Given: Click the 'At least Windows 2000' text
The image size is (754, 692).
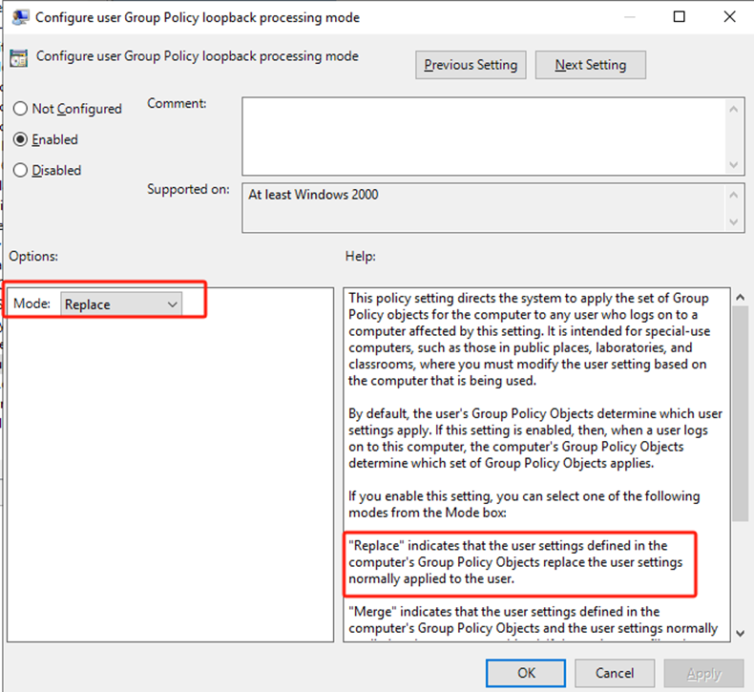Looking at the screenshot, I should pyautogui.click(x=313, y=195).
